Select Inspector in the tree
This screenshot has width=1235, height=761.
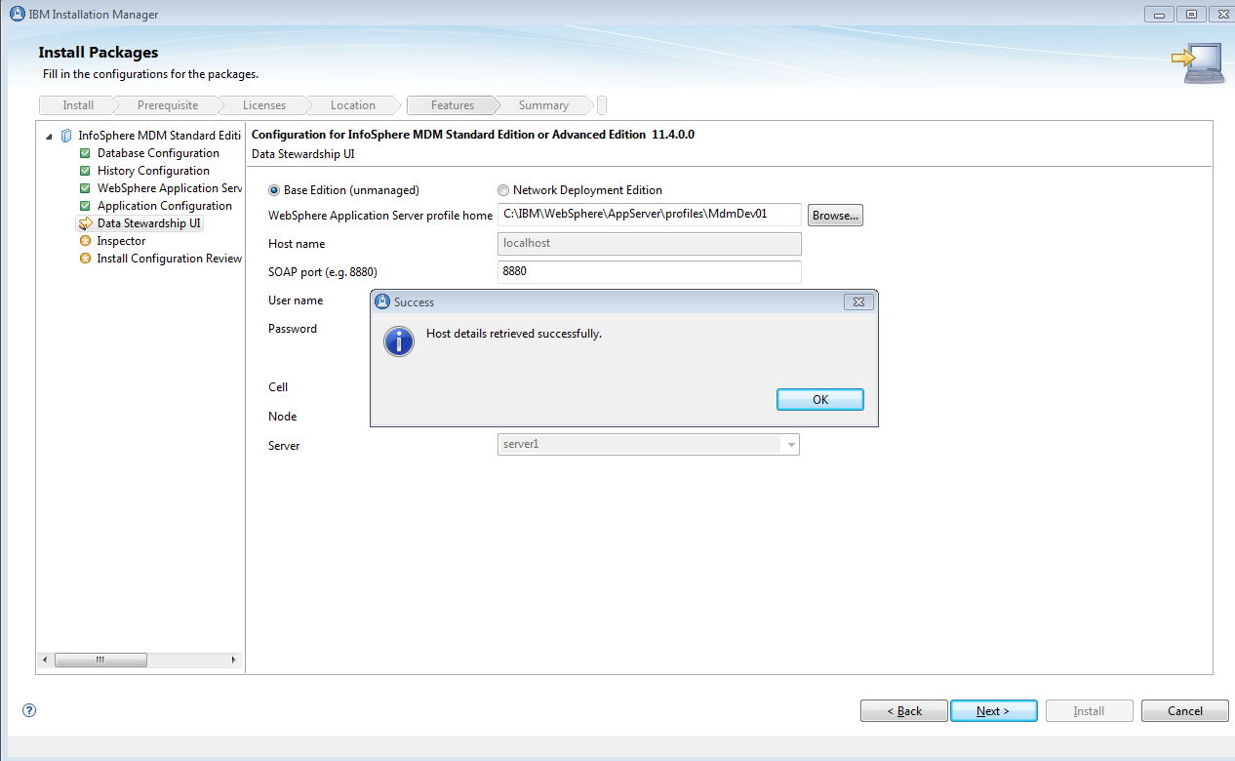coord(121,241)
